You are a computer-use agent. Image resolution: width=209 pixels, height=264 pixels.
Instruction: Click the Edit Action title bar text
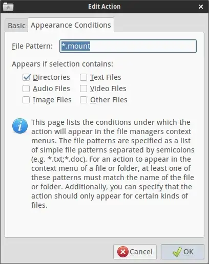(x=104, y=7)
